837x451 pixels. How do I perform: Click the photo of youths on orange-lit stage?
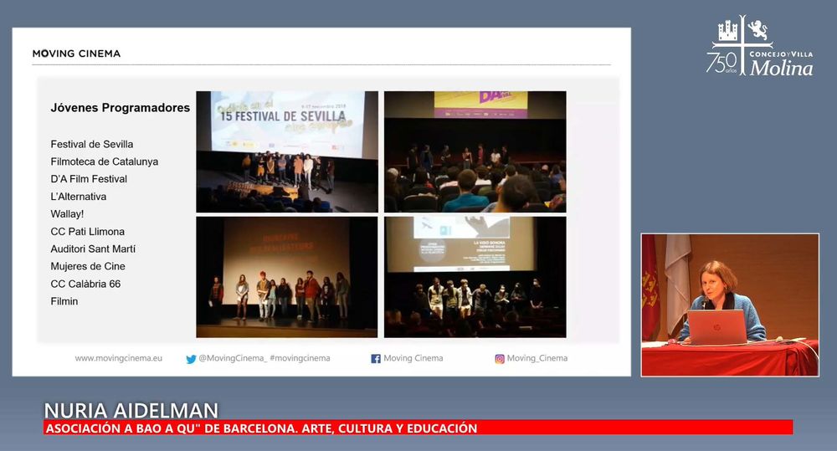[x=286, y=277]
